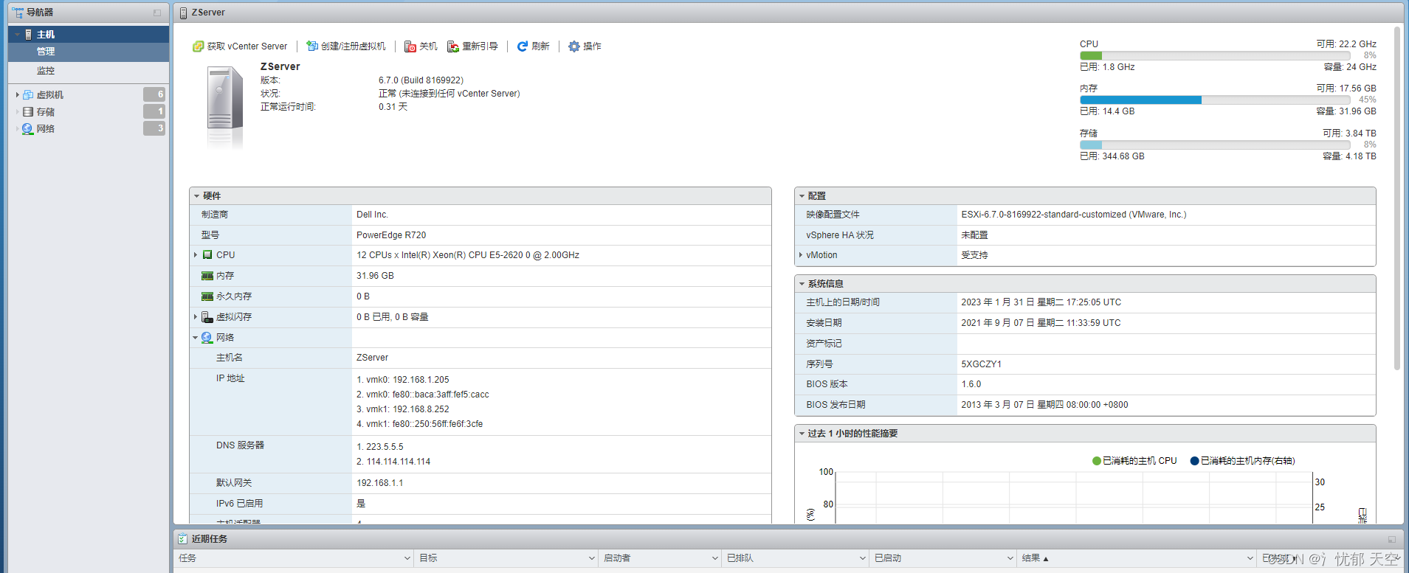Click the 虚拟闪存 icon in hardware panel
The width and height of the screenshot is (1409, 573).
point(207,317)
